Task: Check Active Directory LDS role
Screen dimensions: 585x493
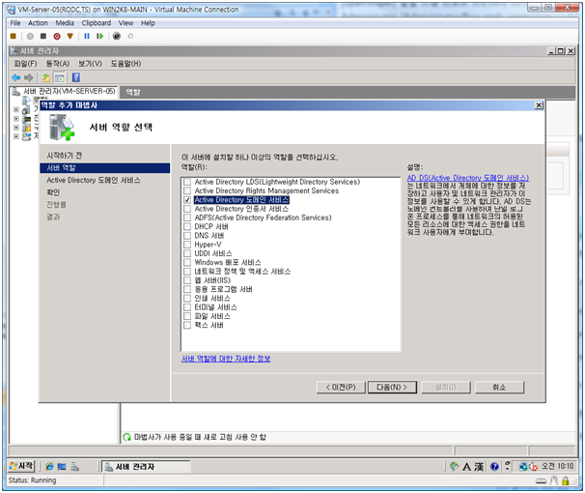Action: (x=187, y=182)
